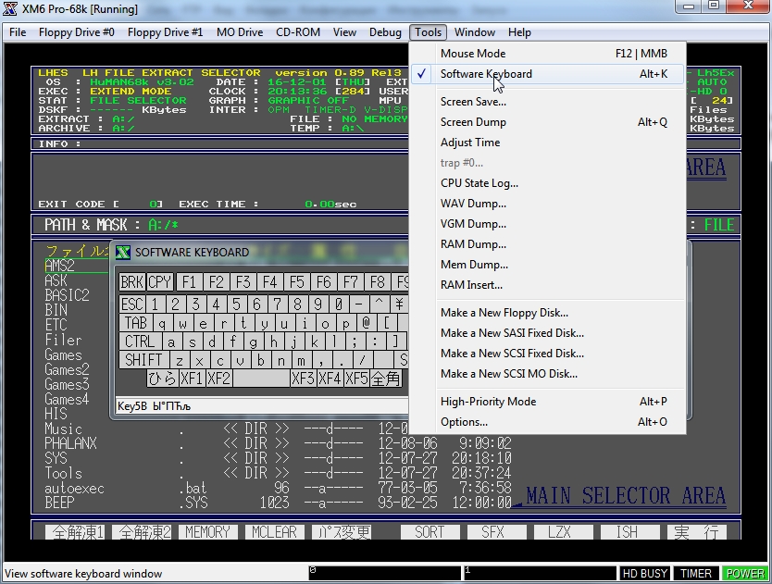
Task: Click the MCLEAR function button
Action: coord(274,532)
